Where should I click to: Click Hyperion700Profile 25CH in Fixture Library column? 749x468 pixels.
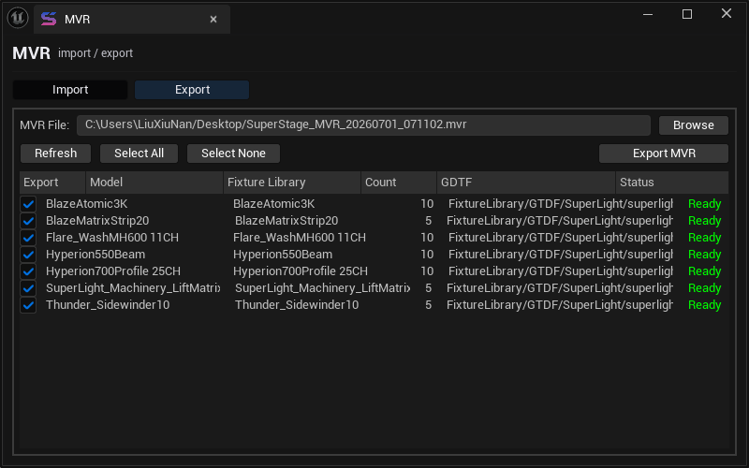301,271
